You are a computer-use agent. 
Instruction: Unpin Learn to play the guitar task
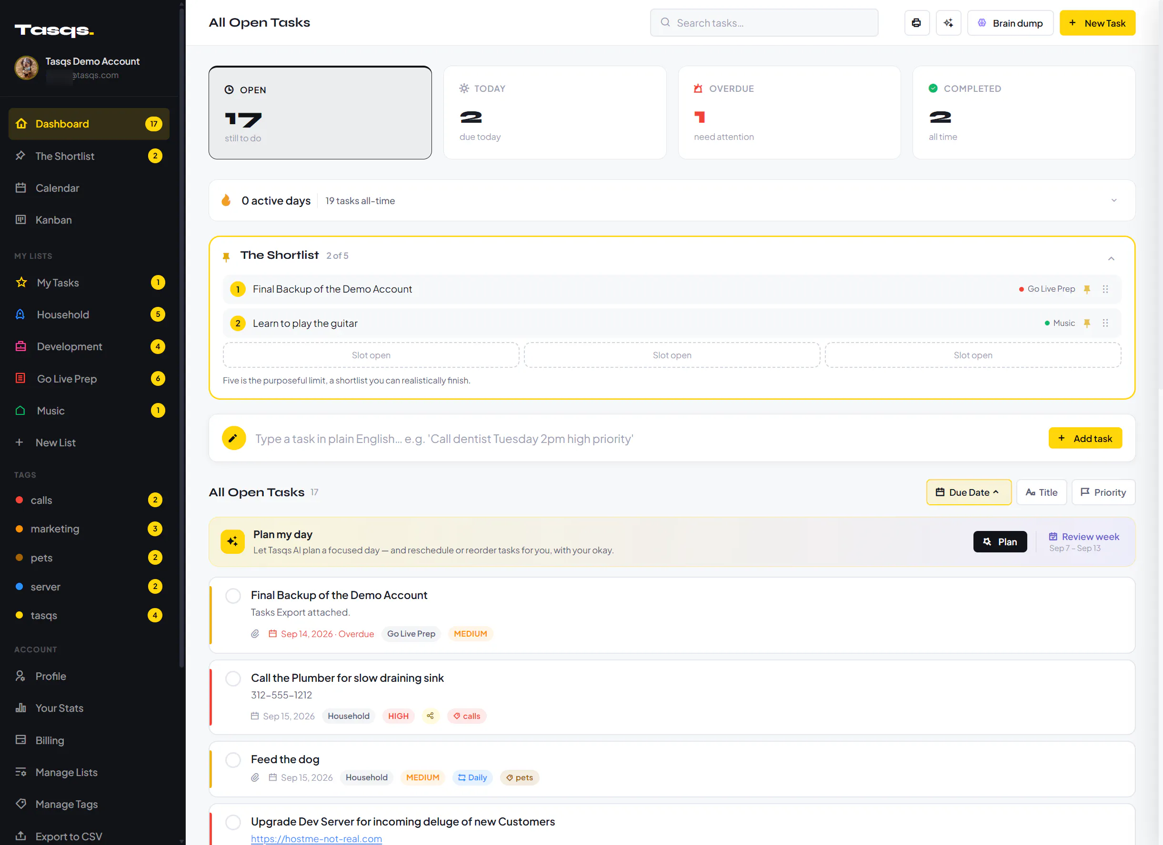[1087, 323]
